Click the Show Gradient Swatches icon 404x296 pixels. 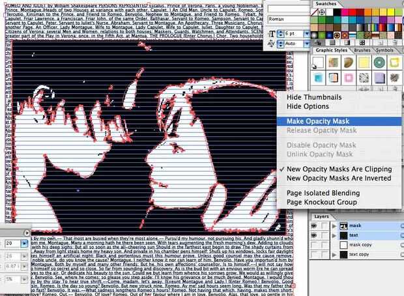(x=347, y=43)
